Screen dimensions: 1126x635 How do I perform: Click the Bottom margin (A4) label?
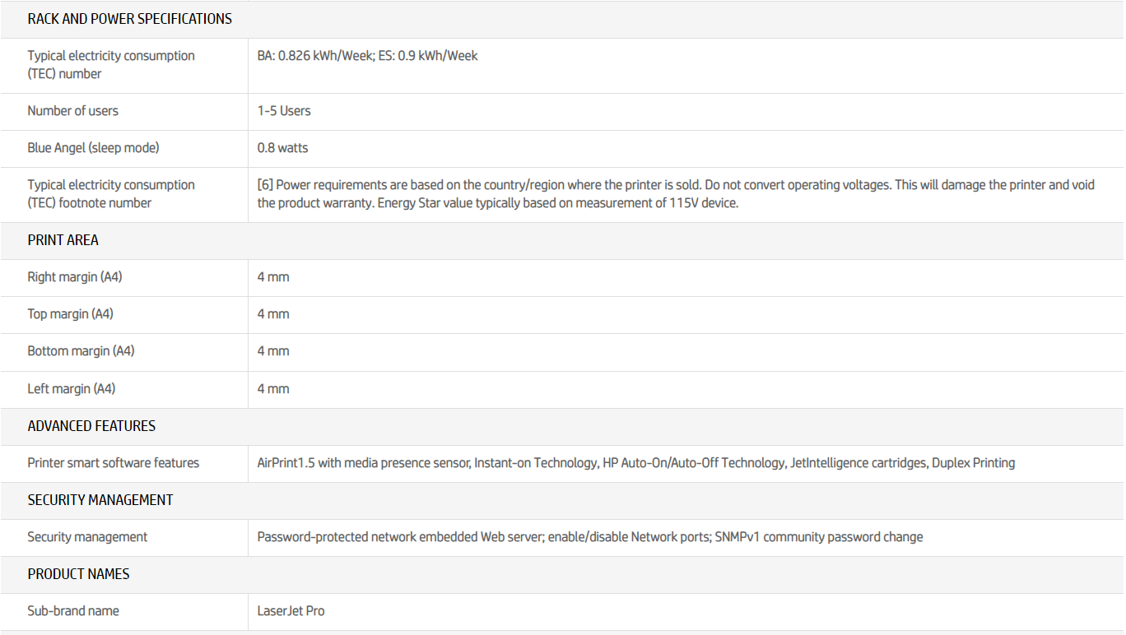point(81,351)
